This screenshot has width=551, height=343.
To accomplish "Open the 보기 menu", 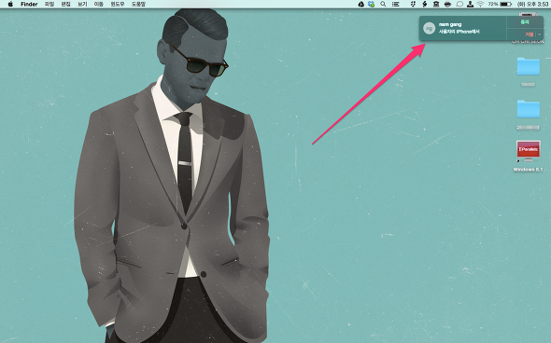I will pos(82,5).
